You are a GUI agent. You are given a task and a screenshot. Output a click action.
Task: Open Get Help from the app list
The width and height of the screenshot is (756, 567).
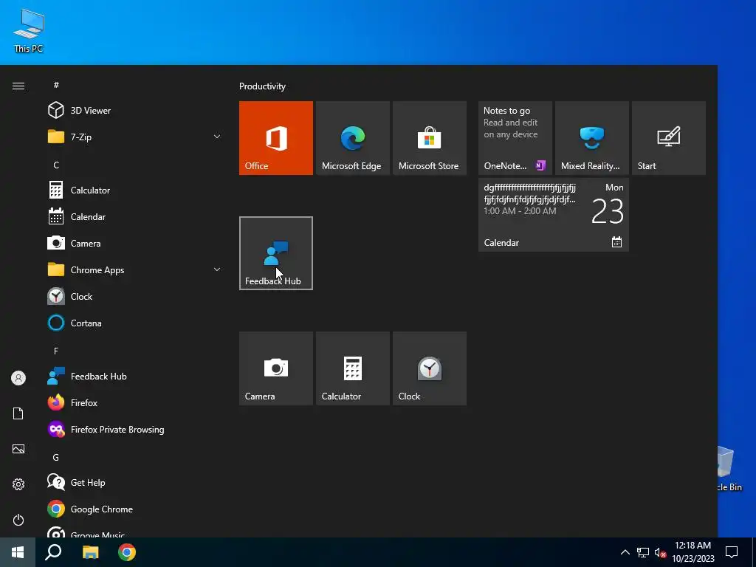(x=135, y=483)
